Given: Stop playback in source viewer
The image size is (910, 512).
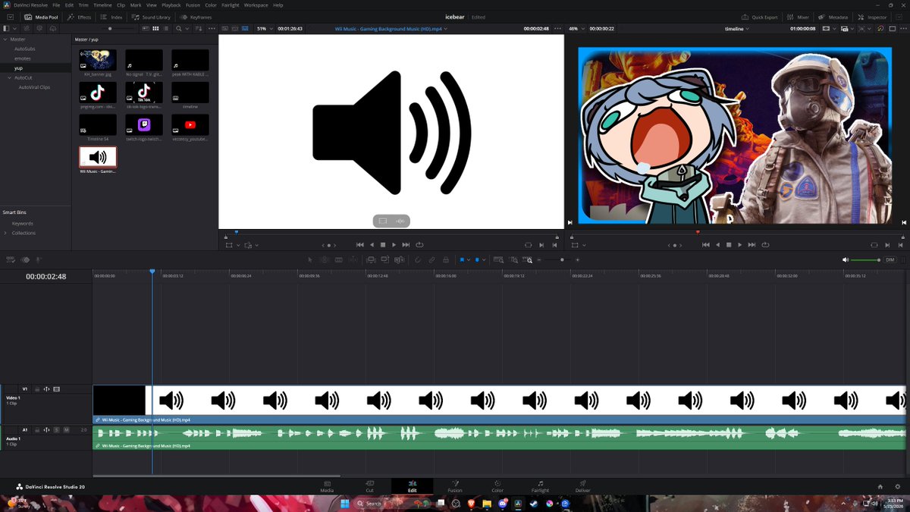Looking at the screenshot, I should 383,245.
